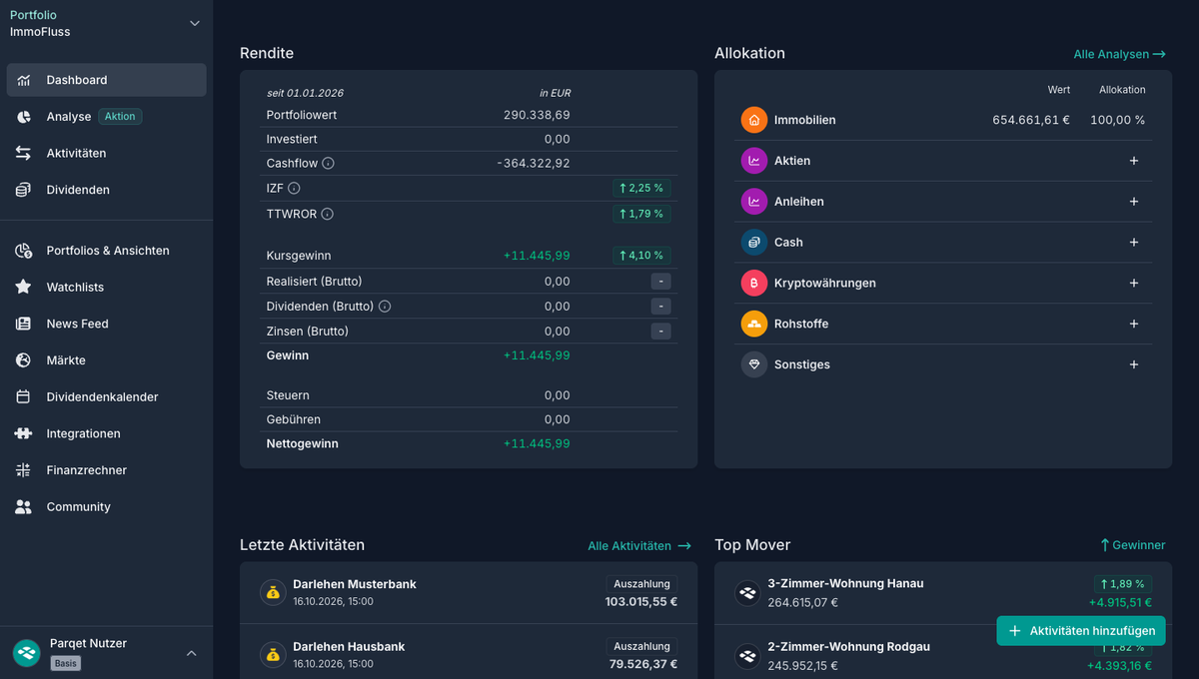
Task: Click the Cash coins icon
Action: 753,243
